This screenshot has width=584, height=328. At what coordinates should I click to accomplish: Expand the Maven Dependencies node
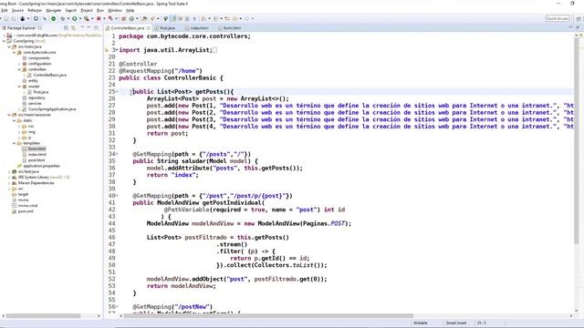coord(9,183)
